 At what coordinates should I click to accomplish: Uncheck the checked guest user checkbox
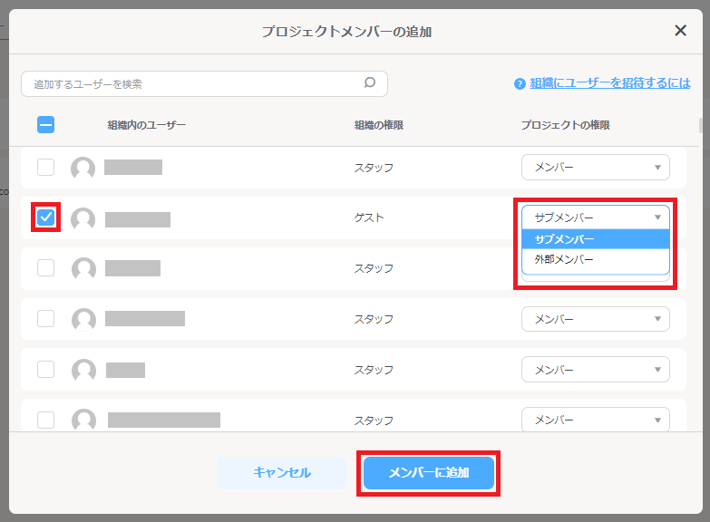point(46,217)
